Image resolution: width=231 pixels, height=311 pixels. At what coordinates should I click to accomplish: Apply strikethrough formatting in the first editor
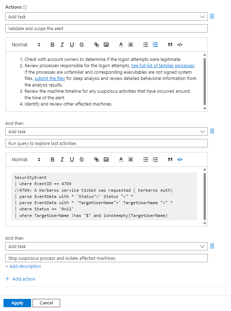81,44
